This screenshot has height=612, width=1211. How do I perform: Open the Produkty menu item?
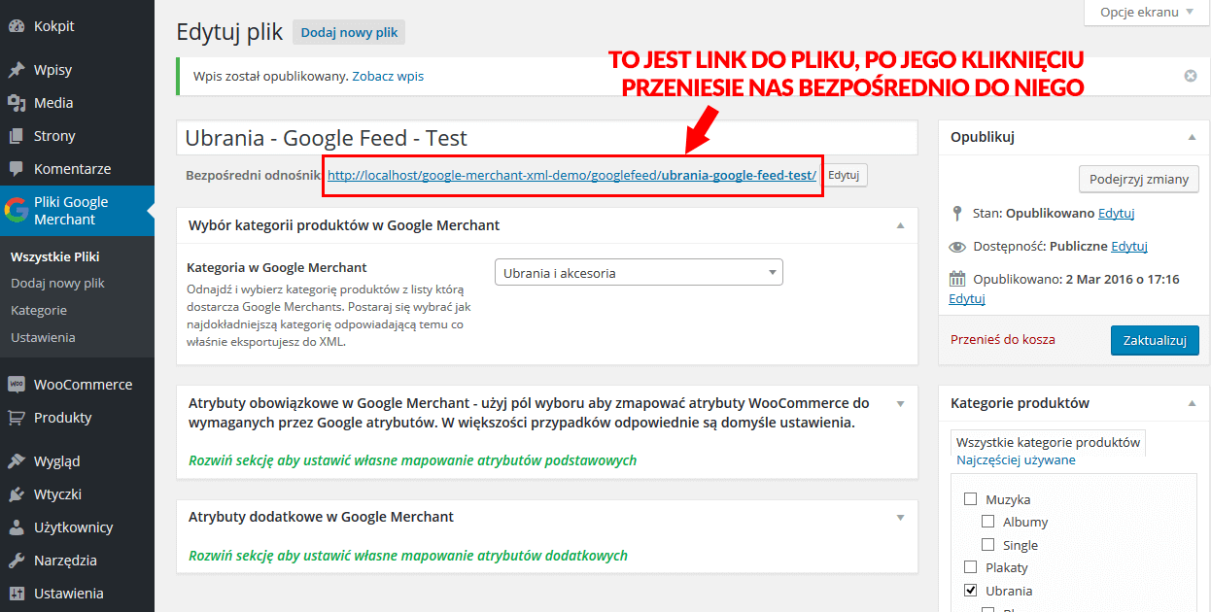[77, 418]
